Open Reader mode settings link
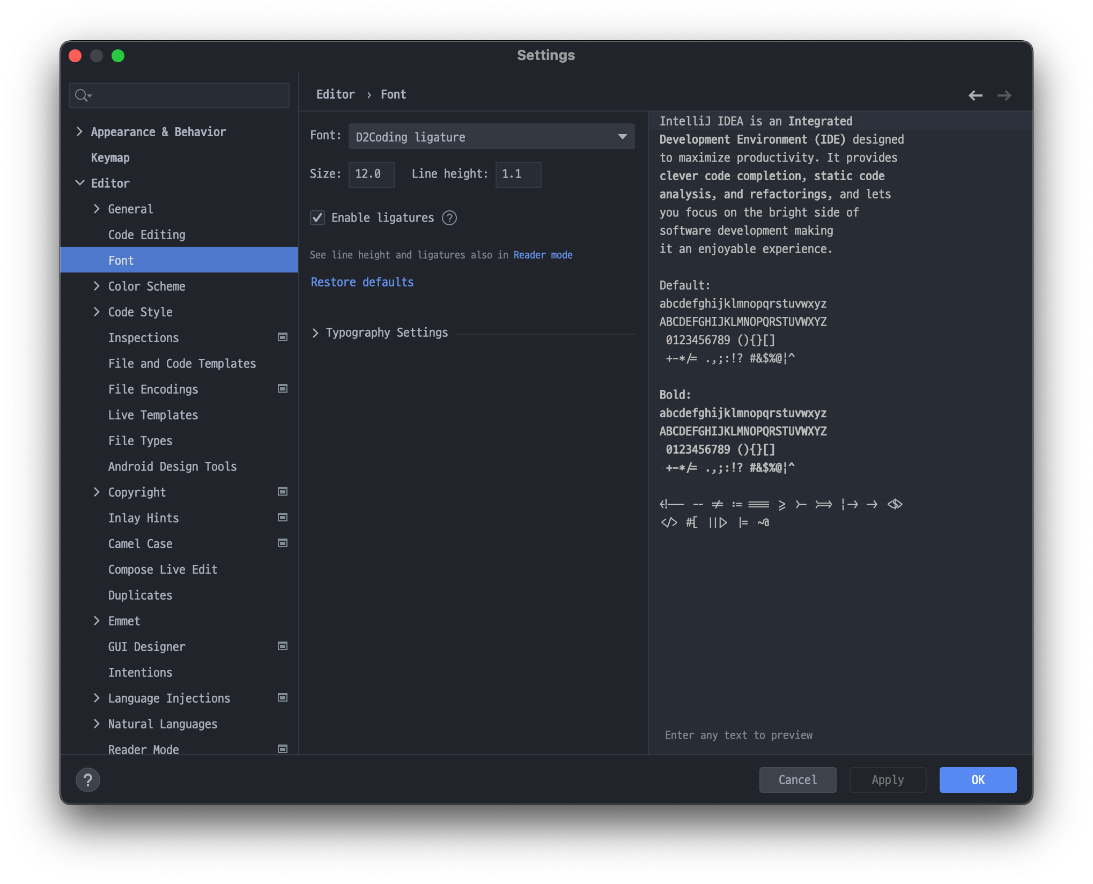Viewport: 1093px width, 884px height. (x=543, y=255)
